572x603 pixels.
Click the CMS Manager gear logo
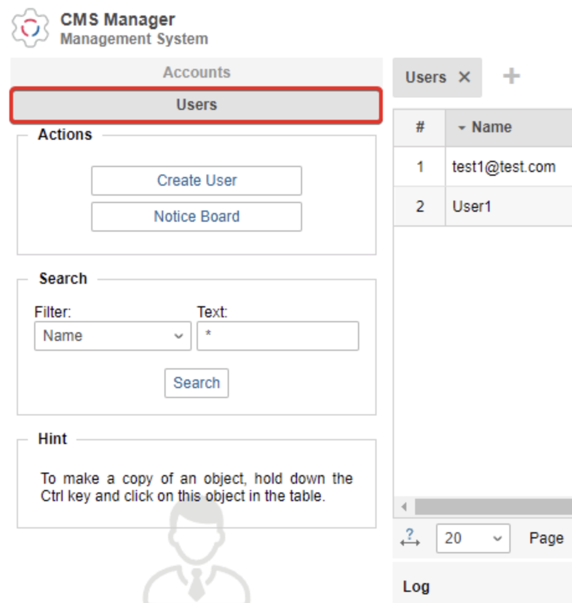click(30, 28)
